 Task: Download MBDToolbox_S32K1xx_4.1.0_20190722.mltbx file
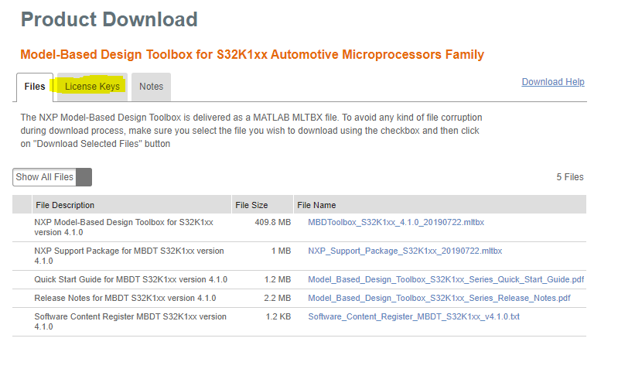point(396,223)
